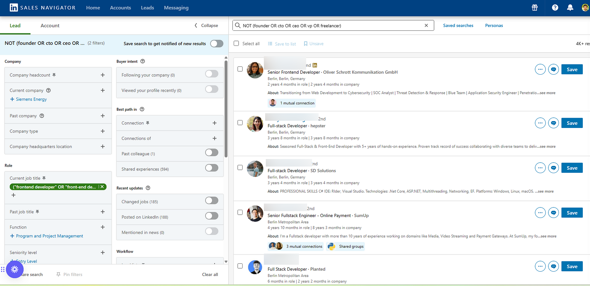Viewport: 590px width, 286px height.
Task: Open Messaging in top navigation
Action: coord(176,8)
